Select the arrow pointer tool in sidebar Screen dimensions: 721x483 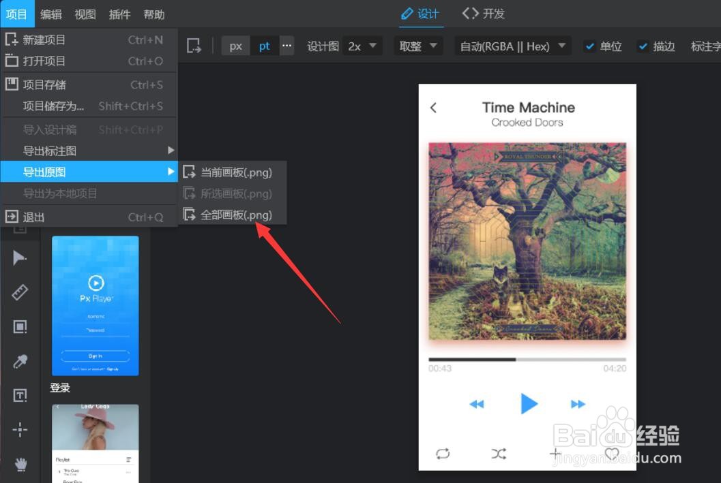(20, 258)
